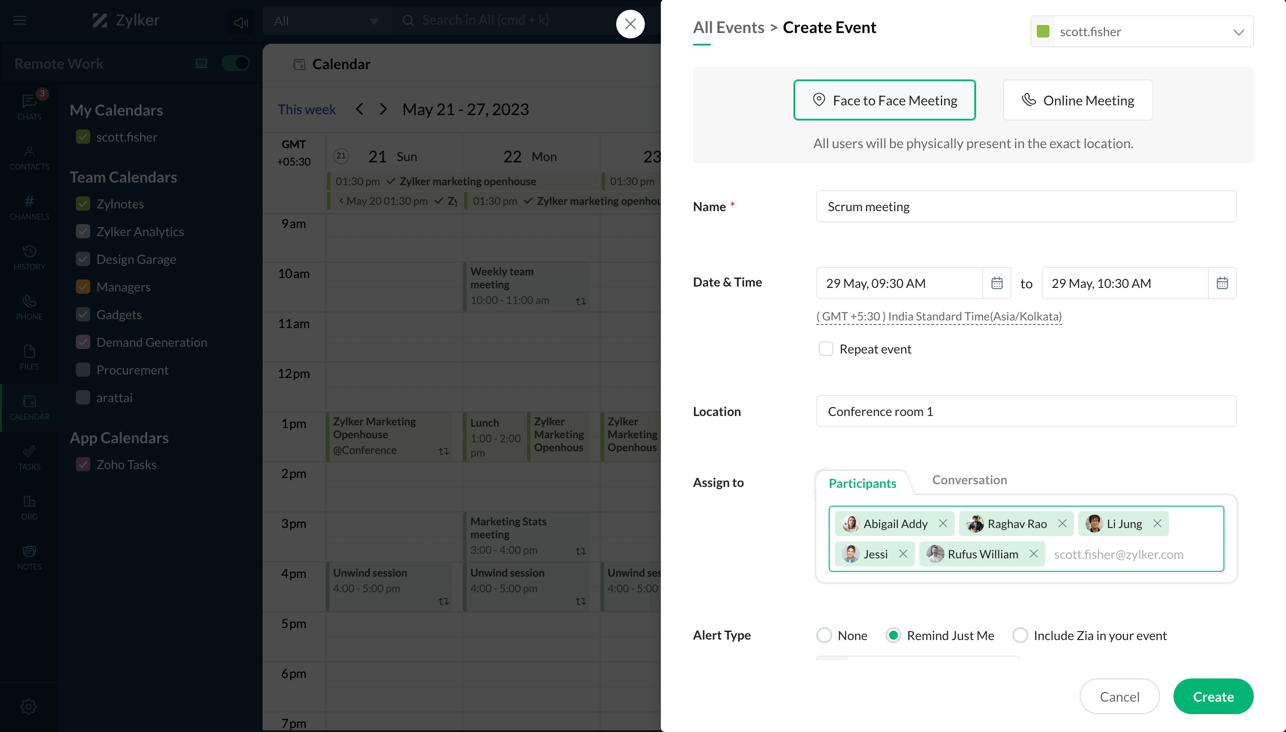Choose Face to Face Meeting
Image resolution: width=1286 pixels, height=732 pixels.
coord(885,100)
